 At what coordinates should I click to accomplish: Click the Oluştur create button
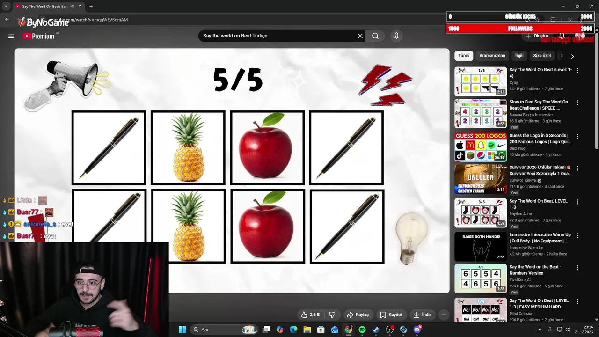tap(536, 36)
